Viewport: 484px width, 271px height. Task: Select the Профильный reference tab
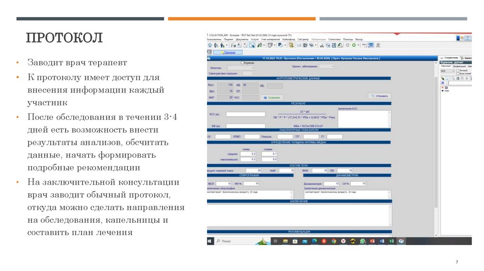[459, 66]
